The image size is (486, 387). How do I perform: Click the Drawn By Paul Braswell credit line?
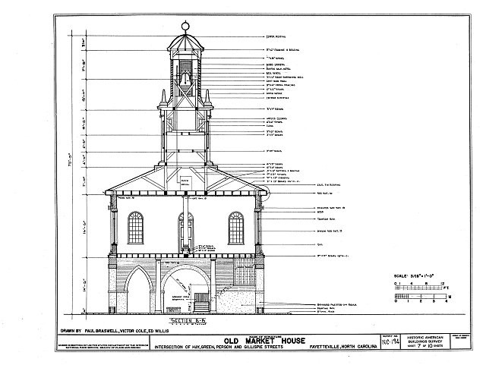(x=115, y=331)
